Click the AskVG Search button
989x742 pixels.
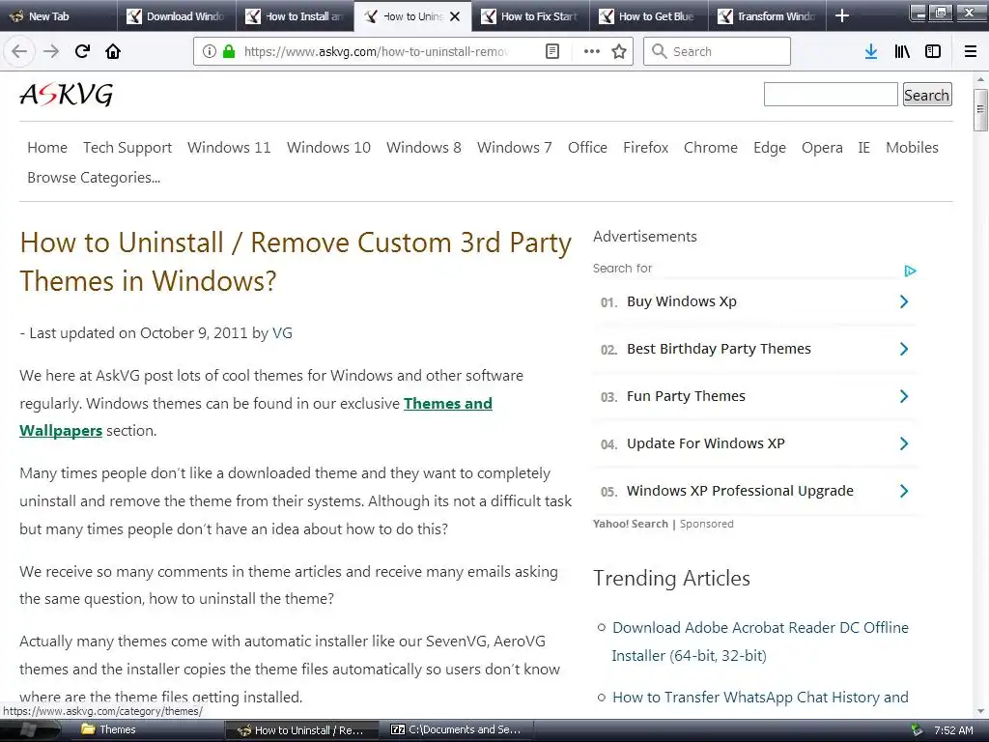926,95
